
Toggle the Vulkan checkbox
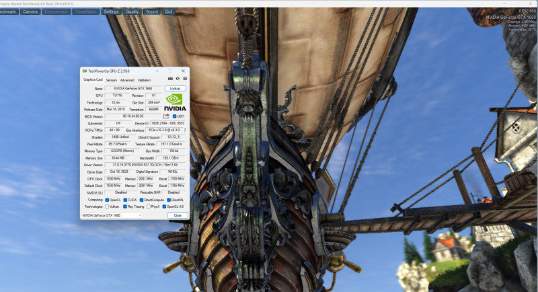(x=107, y=207)
